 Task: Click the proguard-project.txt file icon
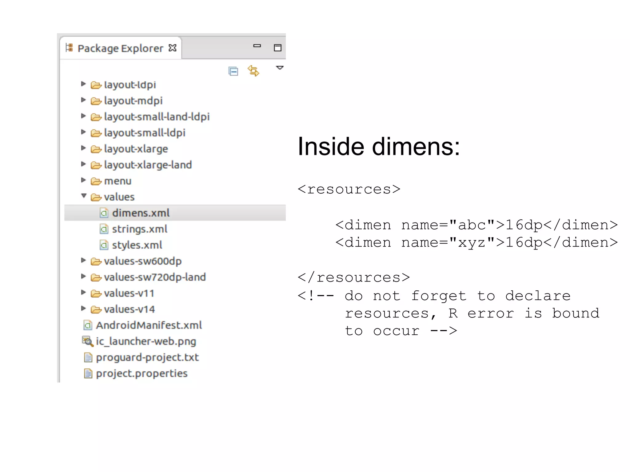tap(88, 357)
